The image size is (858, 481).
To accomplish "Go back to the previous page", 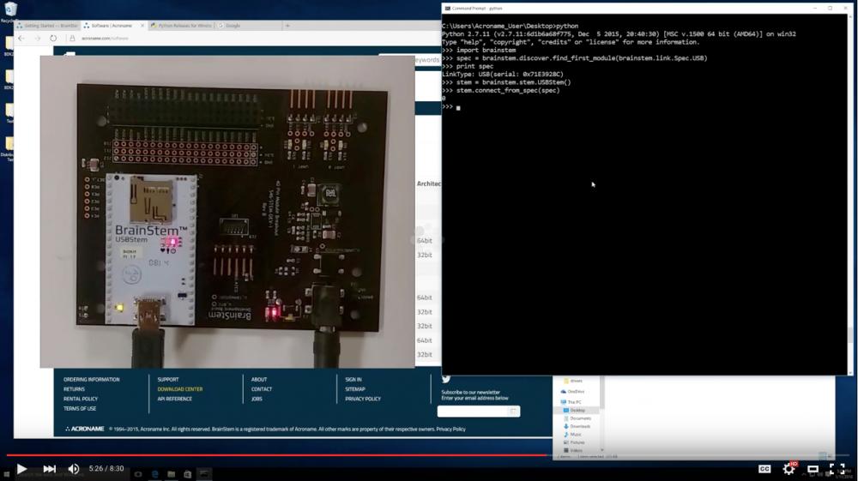I will (22, 39).
